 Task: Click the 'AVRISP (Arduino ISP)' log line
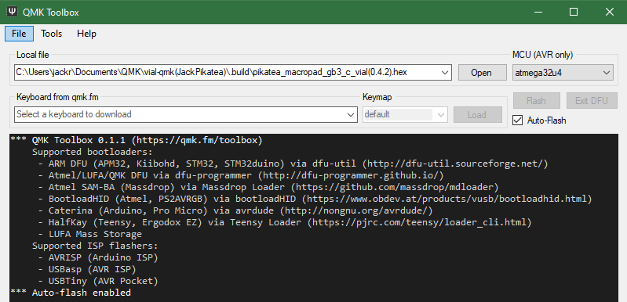tap(98, 257)
